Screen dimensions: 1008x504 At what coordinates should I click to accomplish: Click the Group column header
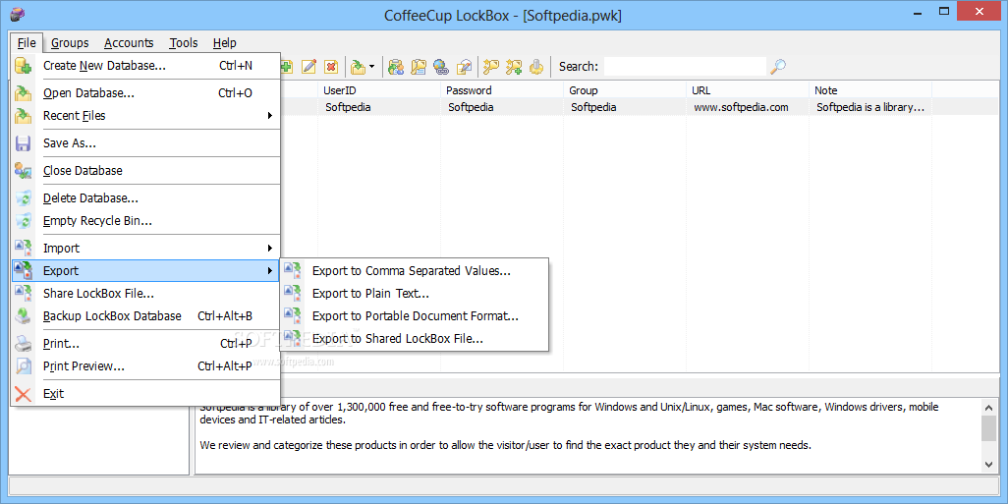tap(625, 90)
